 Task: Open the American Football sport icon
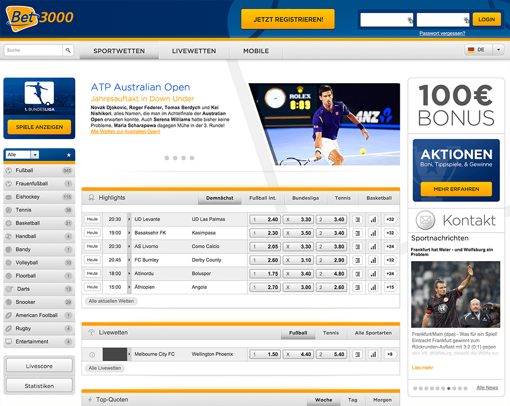pyautogui.click(x=9, y=315)
